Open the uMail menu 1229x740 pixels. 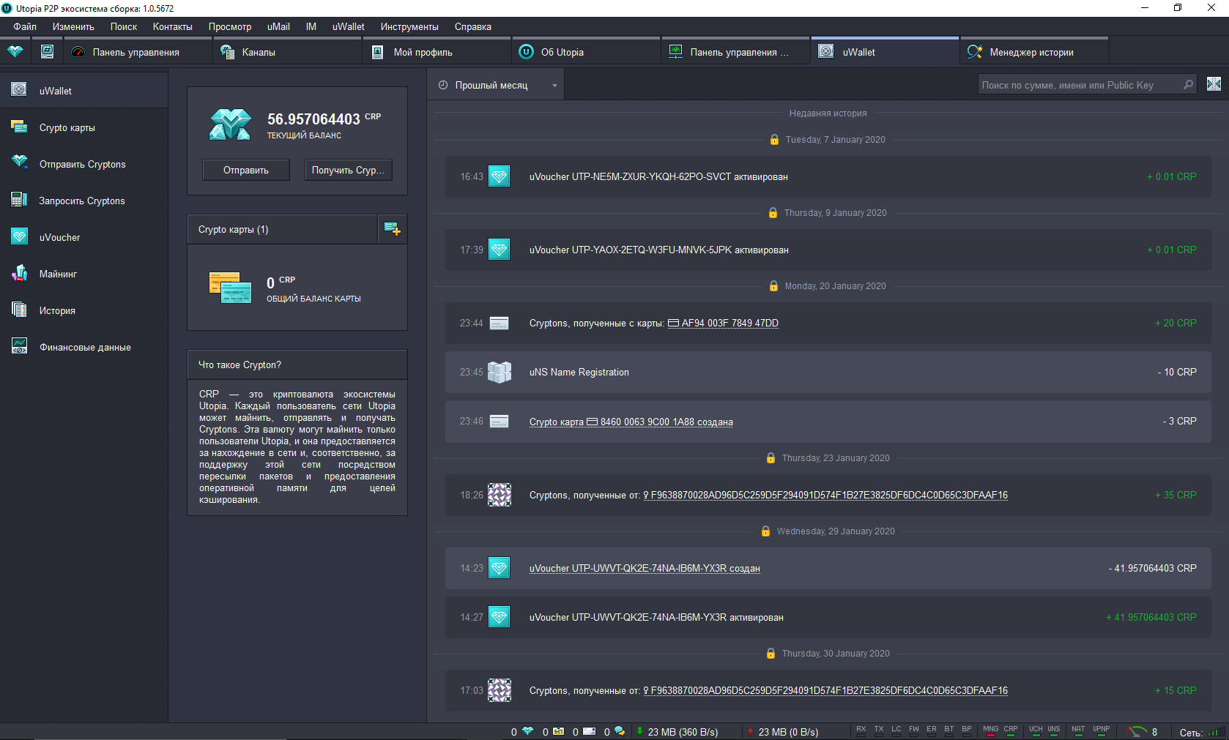tap(278, 26)
